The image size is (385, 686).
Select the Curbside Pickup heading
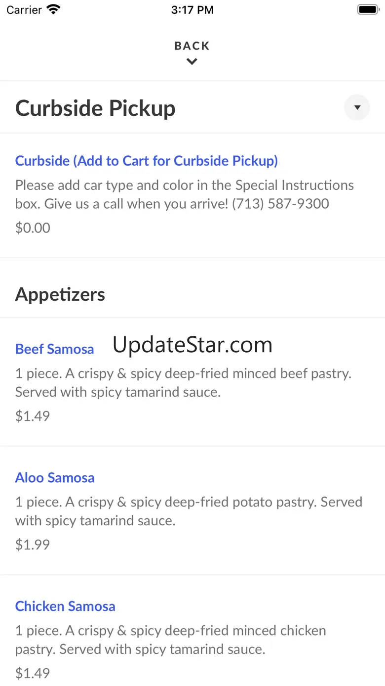(x=95, y=108)
